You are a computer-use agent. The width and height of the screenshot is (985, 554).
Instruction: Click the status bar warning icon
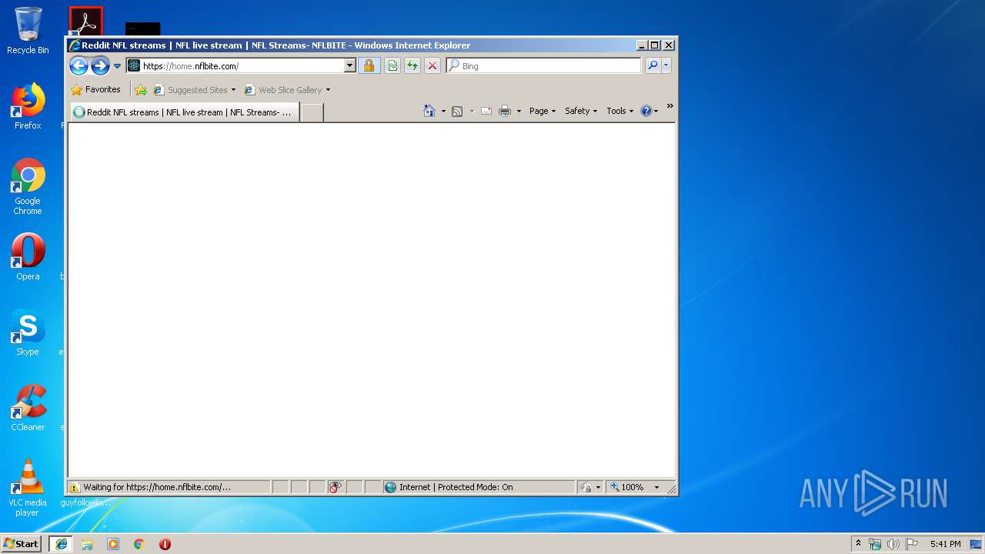pyautogui.click(x=75, y=487)
